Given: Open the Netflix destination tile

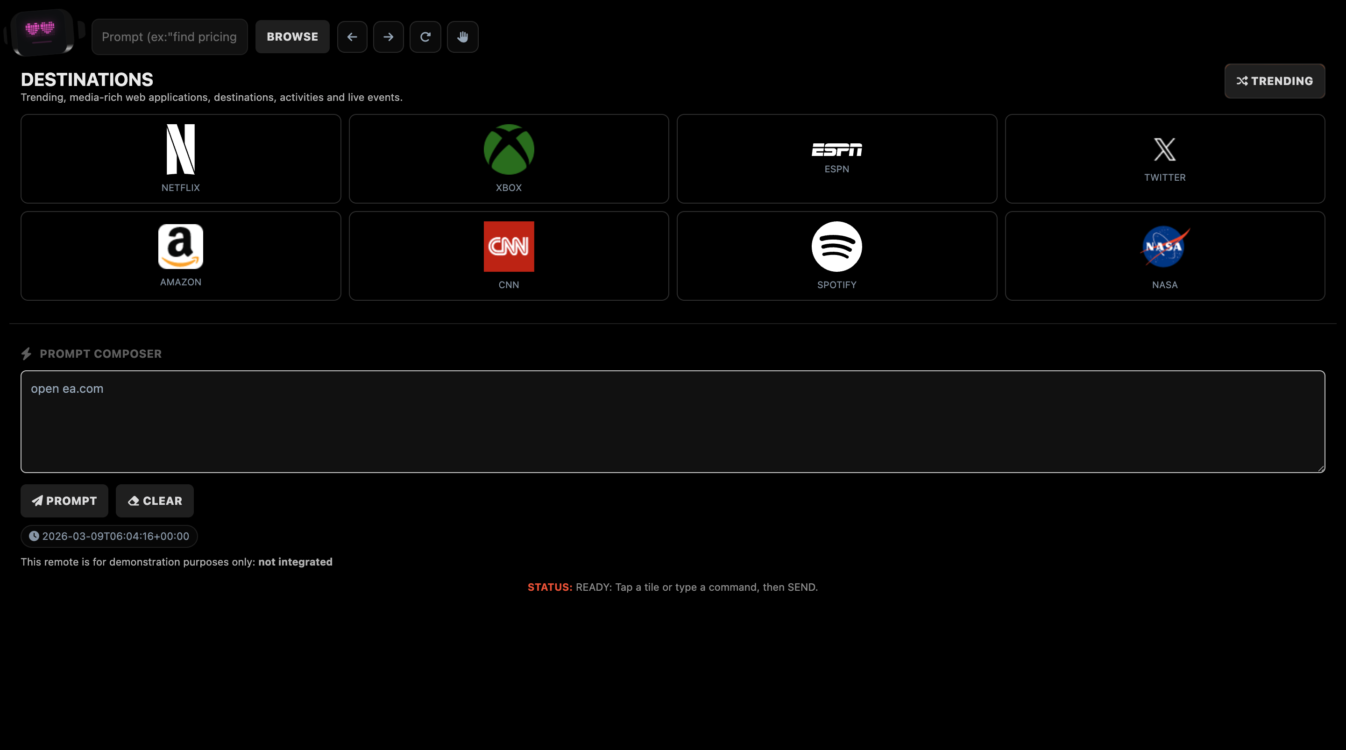Looking at the screenshot, I should (x=180, y=158).
